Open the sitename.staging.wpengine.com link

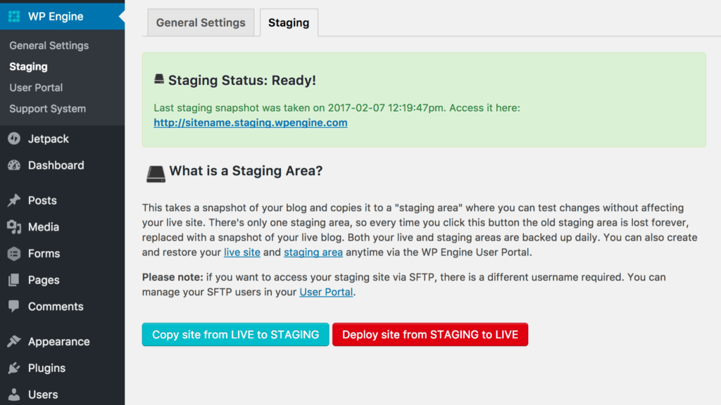click(x=251, y=122)
